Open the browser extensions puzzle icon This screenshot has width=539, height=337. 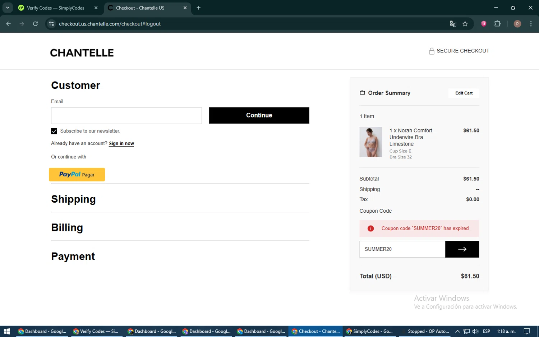coord(497,24)
